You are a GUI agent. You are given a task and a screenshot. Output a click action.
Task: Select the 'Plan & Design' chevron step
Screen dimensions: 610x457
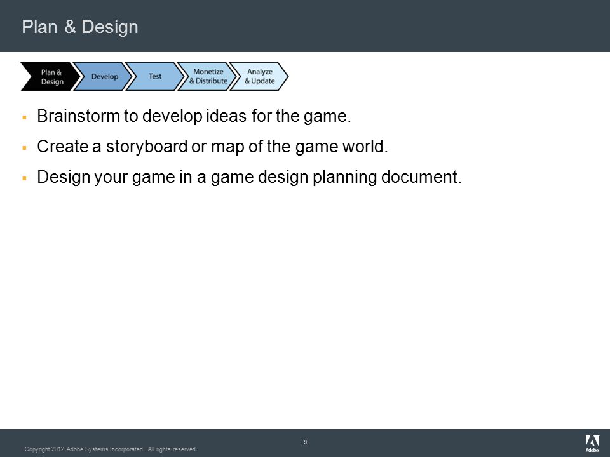click(51, 77)
